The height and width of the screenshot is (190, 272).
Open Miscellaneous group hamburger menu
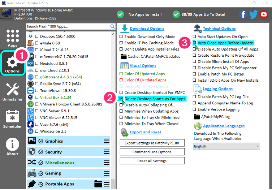(107, 163)
